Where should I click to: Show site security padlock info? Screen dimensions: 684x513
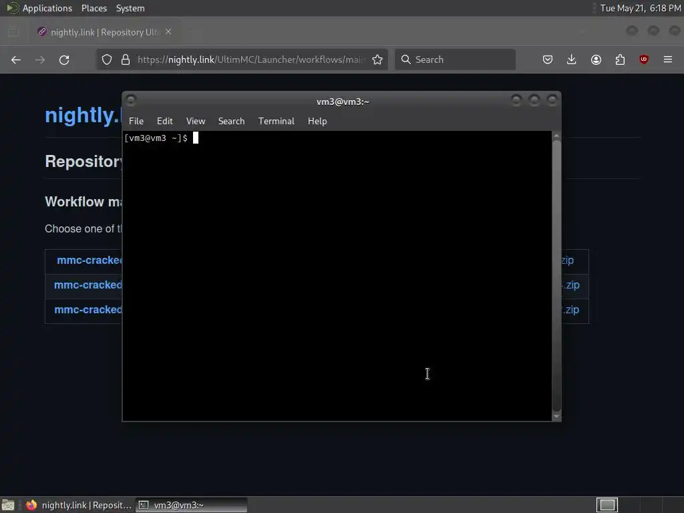click(x=126, y=59)
